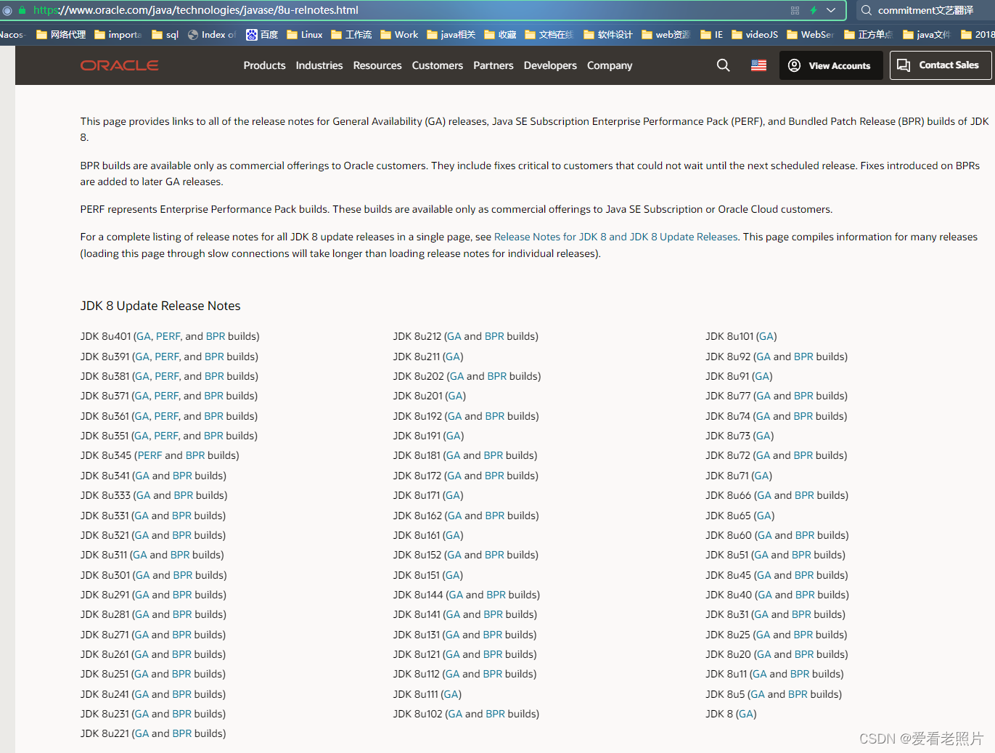The image size is (995, 753).
Task: Open the Developers menu
Action: (x=550, y=65)
